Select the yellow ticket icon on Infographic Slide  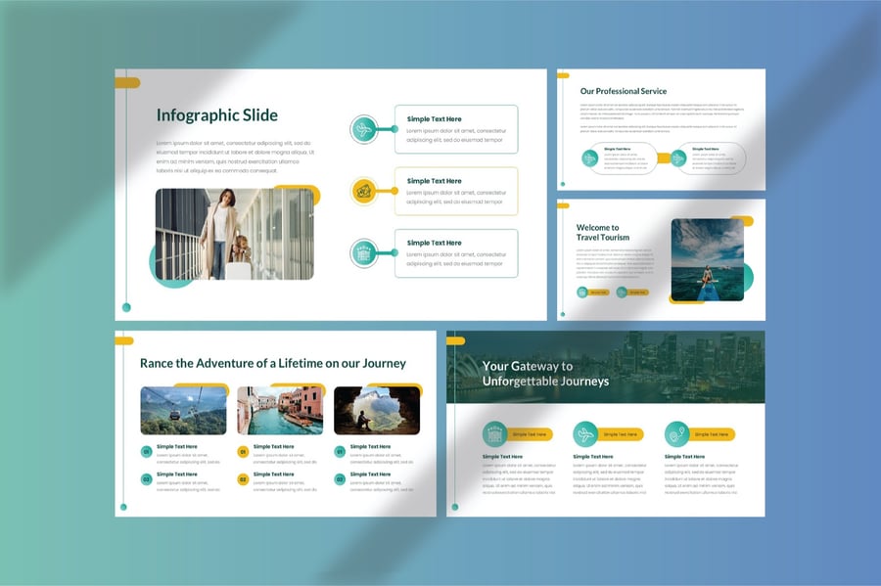(x=364, y=191)
